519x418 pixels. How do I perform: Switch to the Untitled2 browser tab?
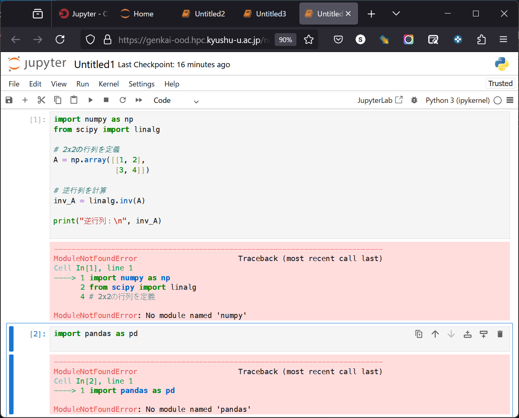click(x=204, y=14)
